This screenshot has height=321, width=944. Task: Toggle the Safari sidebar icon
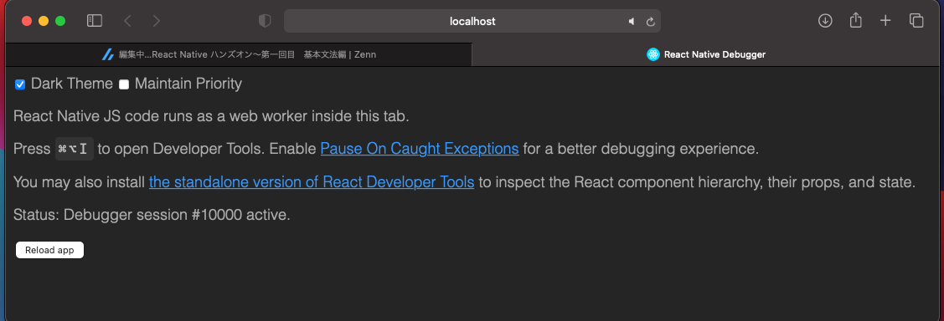point(95,21)
